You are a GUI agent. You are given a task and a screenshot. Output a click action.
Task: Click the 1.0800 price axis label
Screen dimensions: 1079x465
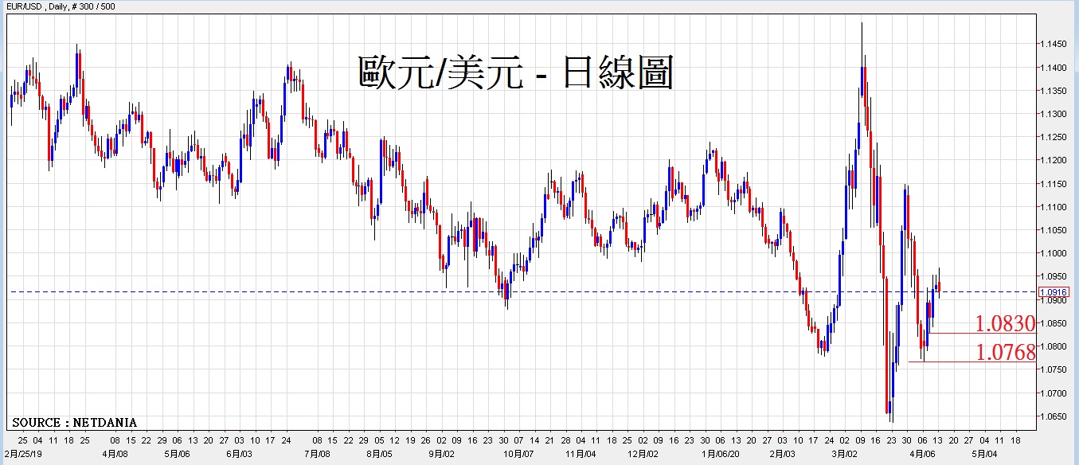click(1054, 346)
